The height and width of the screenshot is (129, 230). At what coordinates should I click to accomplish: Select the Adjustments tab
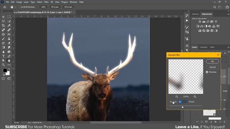pos(207,14)
